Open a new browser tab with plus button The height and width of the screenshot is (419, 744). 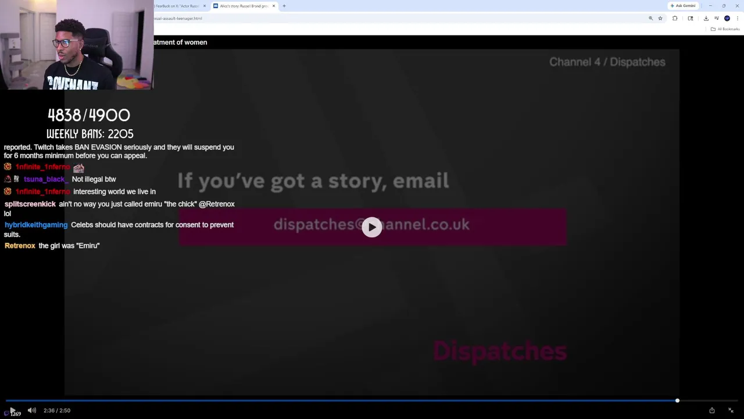tap(284, 6)
